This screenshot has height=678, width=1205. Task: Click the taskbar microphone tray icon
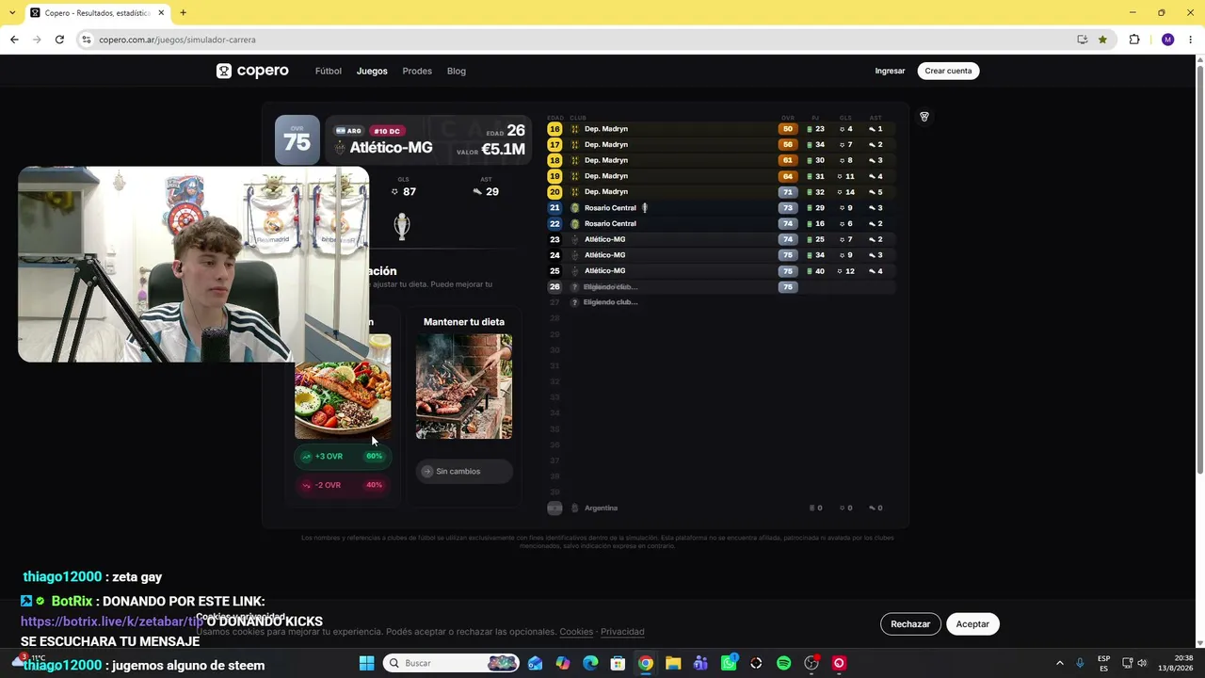point(1080,663)
